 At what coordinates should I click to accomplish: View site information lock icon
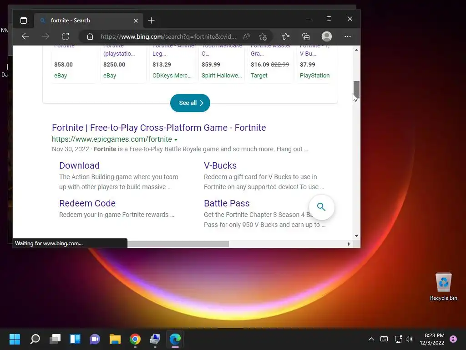click(x=90, y=36)
